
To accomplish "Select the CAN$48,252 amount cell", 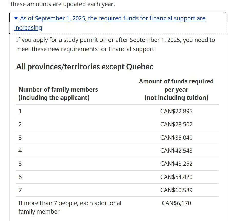I will [x=176, y=164].
